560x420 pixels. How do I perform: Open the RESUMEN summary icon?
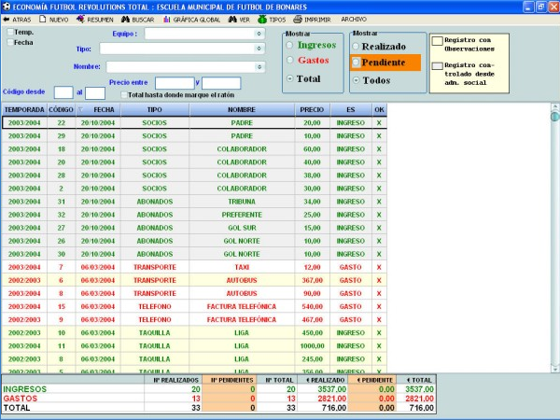pyautogui.click(x=80, y=19)
